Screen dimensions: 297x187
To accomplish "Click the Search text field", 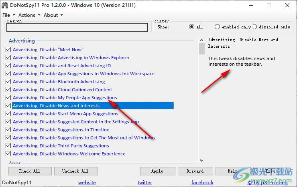I will click(x=77, y=27).
